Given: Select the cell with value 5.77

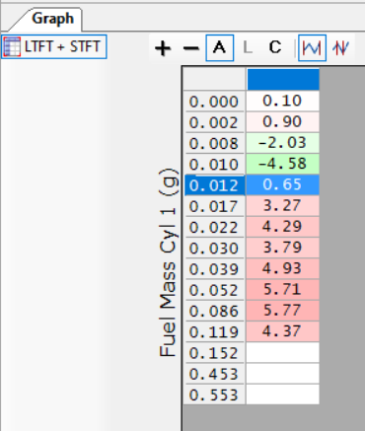Looking at the screenshot, I should pyautogui.click(x=283, y=311).
